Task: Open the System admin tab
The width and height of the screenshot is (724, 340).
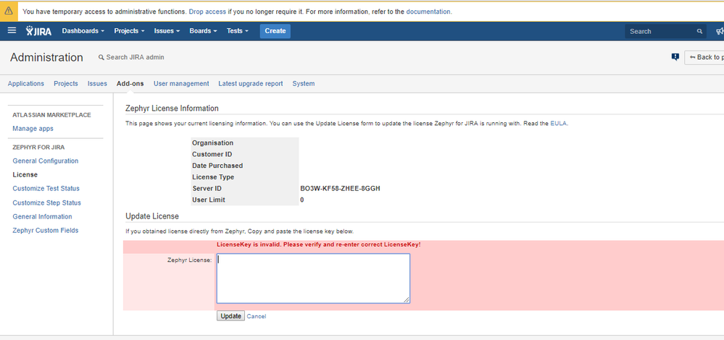Action: tap(304, 83)
